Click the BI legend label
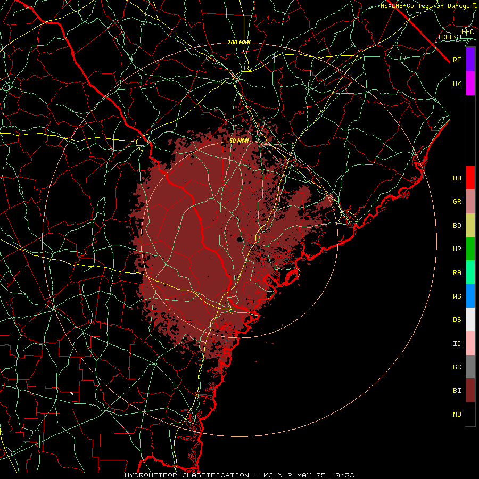 [x=457, y=391]
